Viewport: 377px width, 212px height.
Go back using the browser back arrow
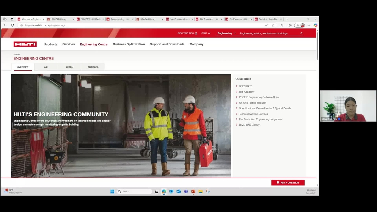[x=5, y=25]
